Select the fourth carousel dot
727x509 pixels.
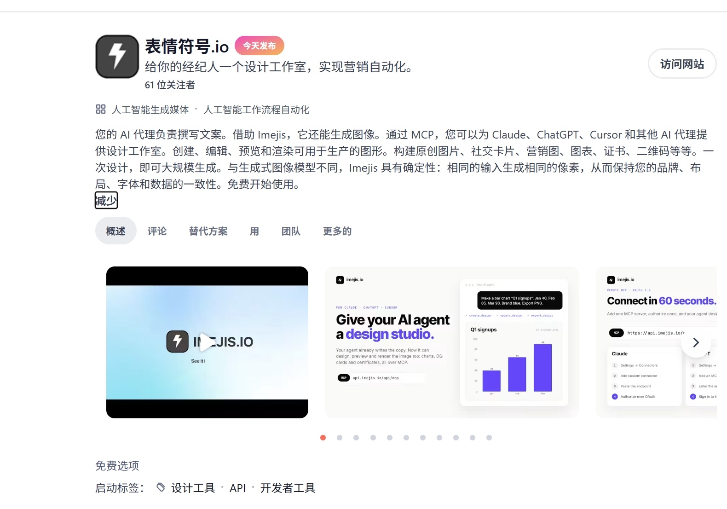373,438
